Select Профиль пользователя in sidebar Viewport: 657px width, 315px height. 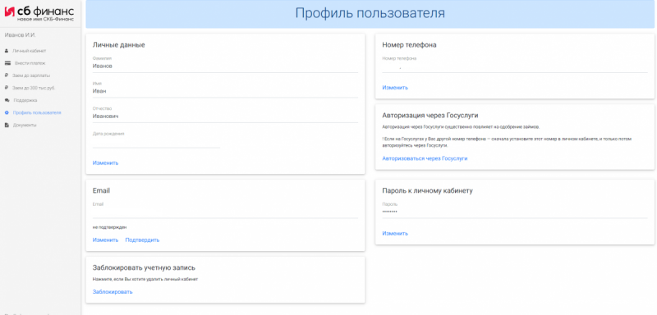click(37, 113)
